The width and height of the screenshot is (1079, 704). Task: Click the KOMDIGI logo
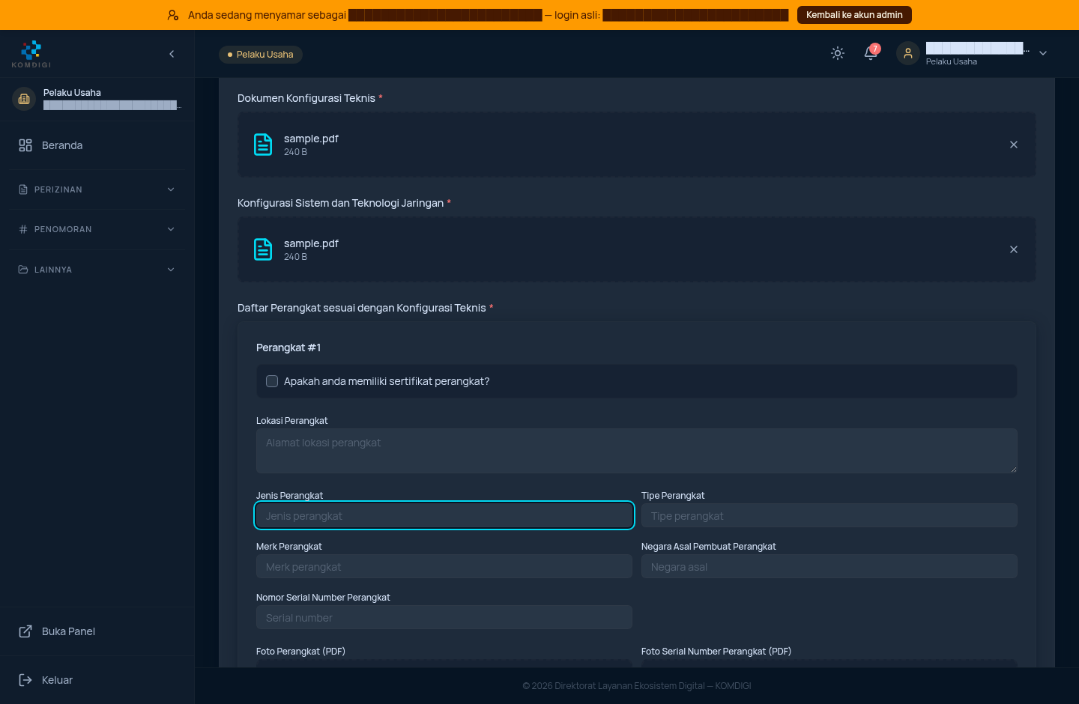click(x=31, y=54)
